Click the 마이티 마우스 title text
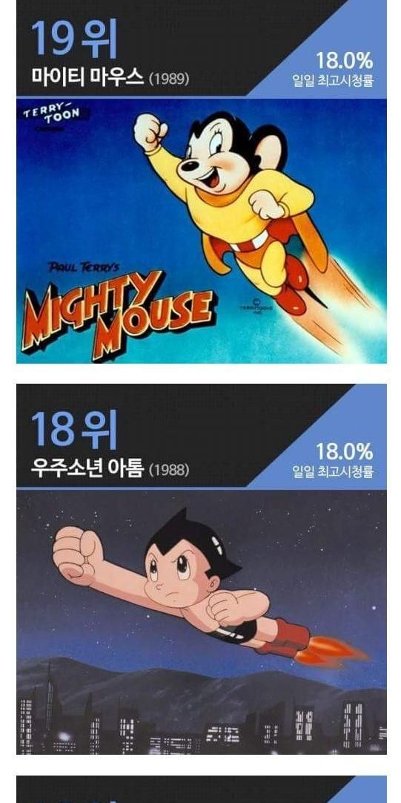Viewport: 401px width, 803px height. coord(87,77)
